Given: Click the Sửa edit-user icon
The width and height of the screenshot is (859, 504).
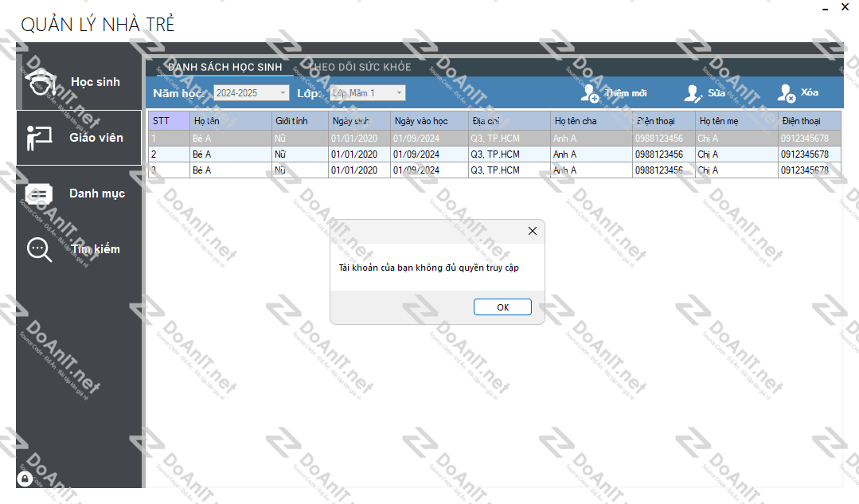Looking at the screenshot, I should pyautogui.click(x=693, y=93).
